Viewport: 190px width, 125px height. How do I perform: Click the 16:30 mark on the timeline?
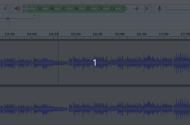[x=141, y=34]
